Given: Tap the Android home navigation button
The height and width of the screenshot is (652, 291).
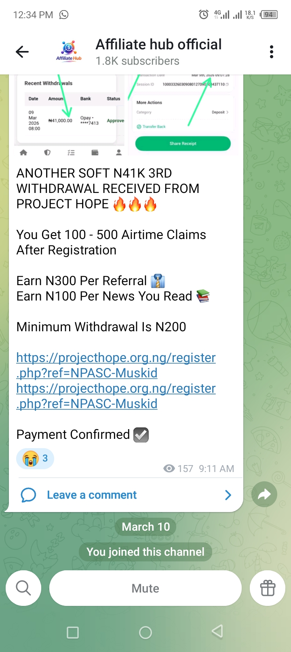Looking at the screenshot, I should pos(145,633).
